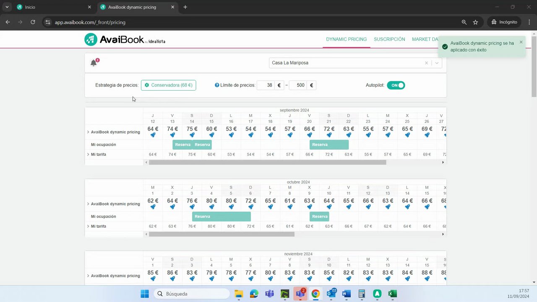Click the rocket icon under September 14 price
The width and height of the screenshot is (537, 302).
192,135
